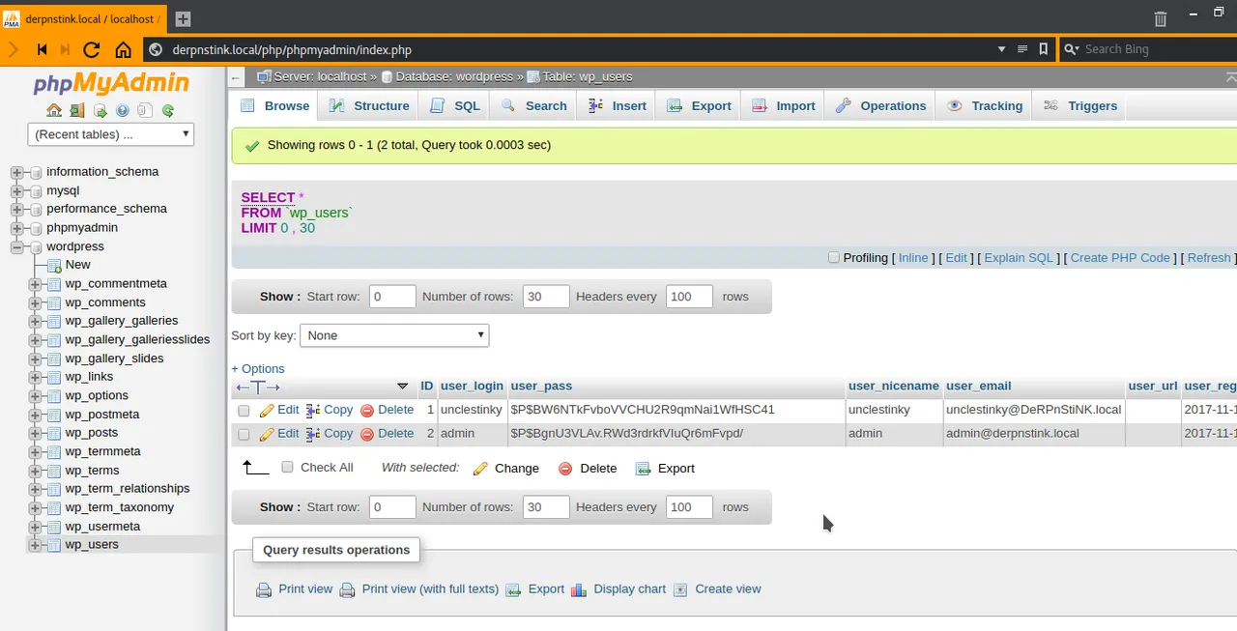This screenshot has height=631, width=1237.
Task: Open the Tracking tab
Action: point(986,106)
